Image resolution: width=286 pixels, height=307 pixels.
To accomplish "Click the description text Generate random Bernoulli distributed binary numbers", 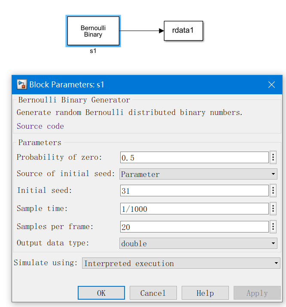I will point(129,112).
